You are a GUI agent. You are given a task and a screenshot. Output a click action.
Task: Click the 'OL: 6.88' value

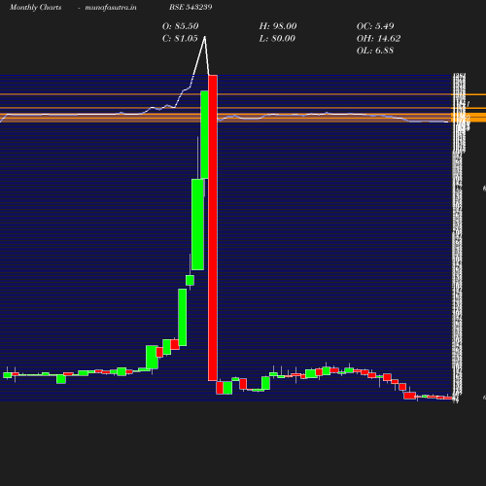(375, 51)
